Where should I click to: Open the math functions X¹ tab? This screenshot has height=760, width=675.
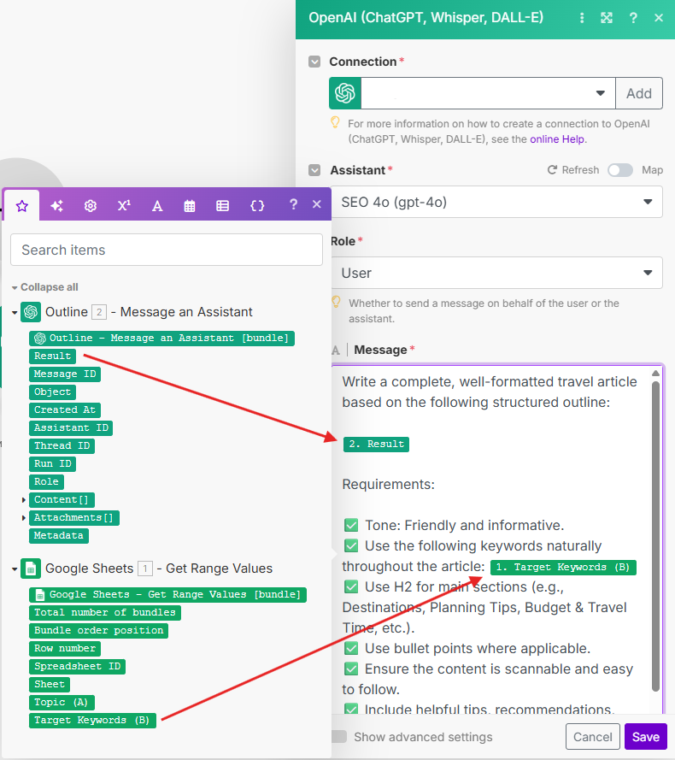pyautogui.click(x=124, y=205)
